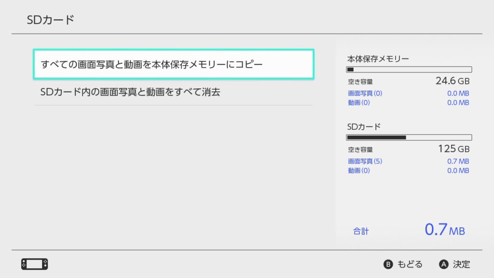Click 動画 (0) under system memory
The image size is (494, 278).
point(359,103)
